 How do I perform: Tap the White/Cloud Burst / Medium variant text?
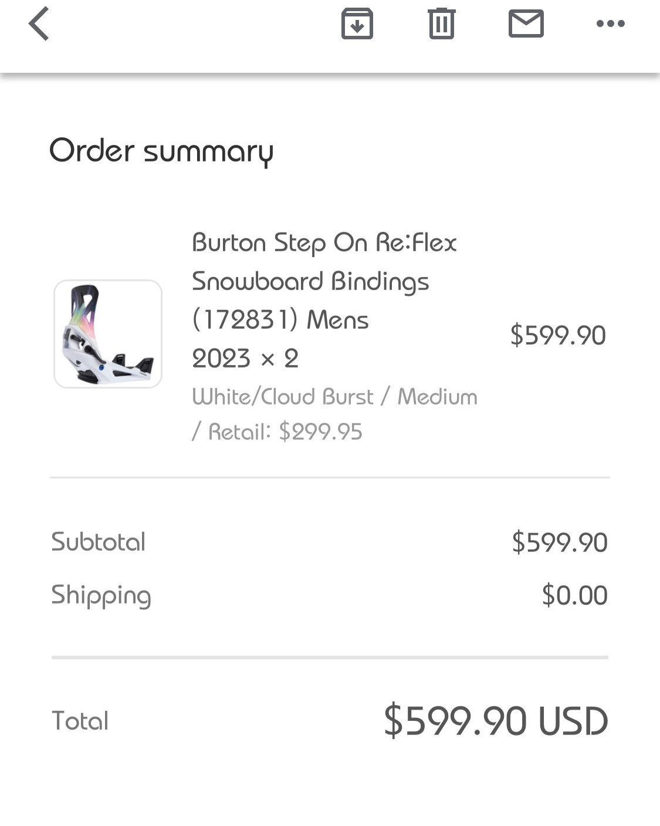point(334,397)
